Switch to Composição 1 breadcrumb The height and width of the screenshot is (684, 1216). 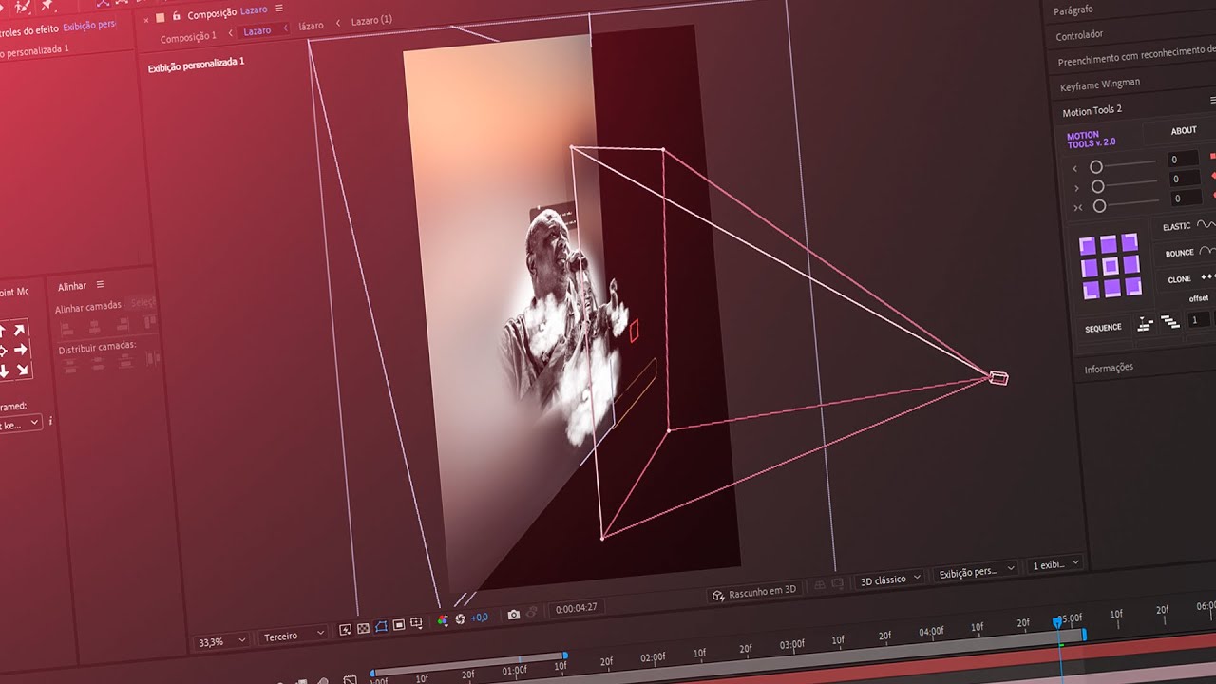[x=188, y=36]
